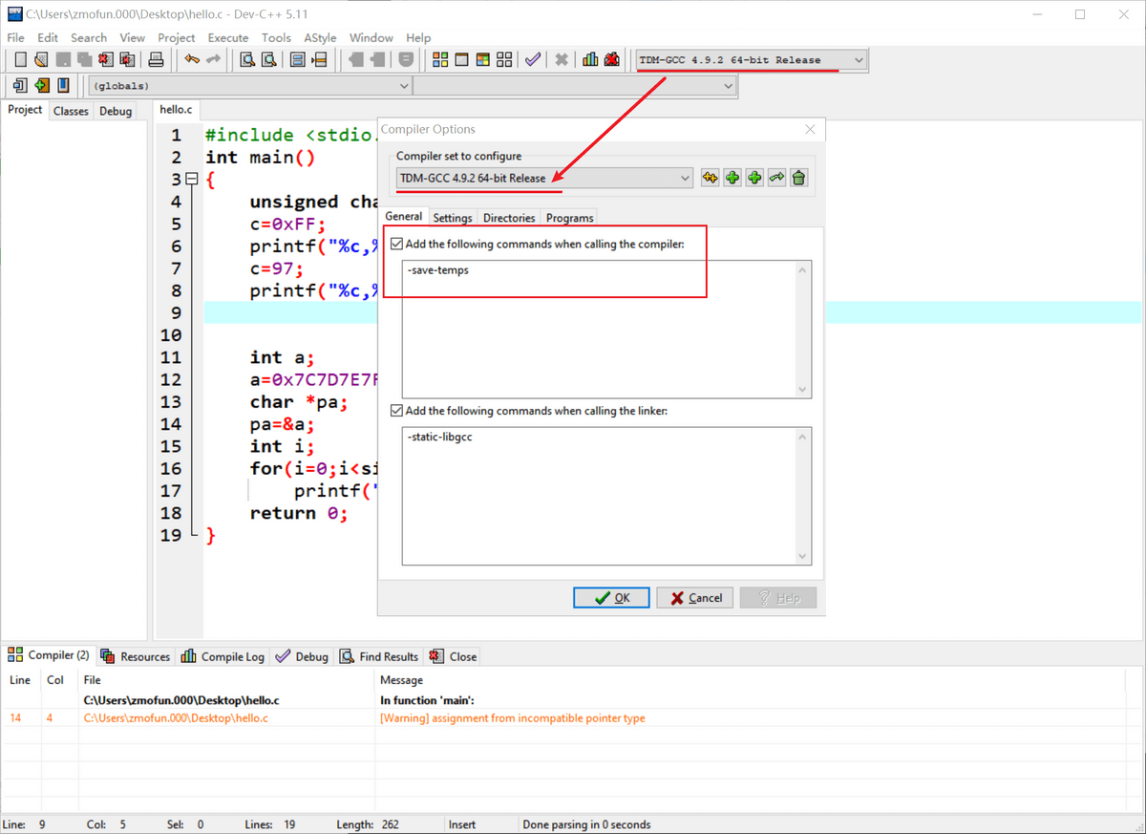Image resolution: width=1146 pixels, height=834 pixels.
Task: Toggle the linker commands checkbox
Action: point(396,411)
